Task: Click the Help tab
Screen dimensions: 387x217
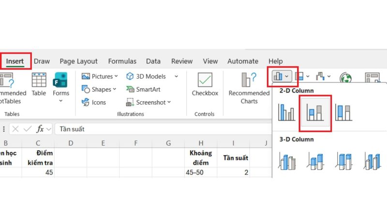Action: [275, 61]
